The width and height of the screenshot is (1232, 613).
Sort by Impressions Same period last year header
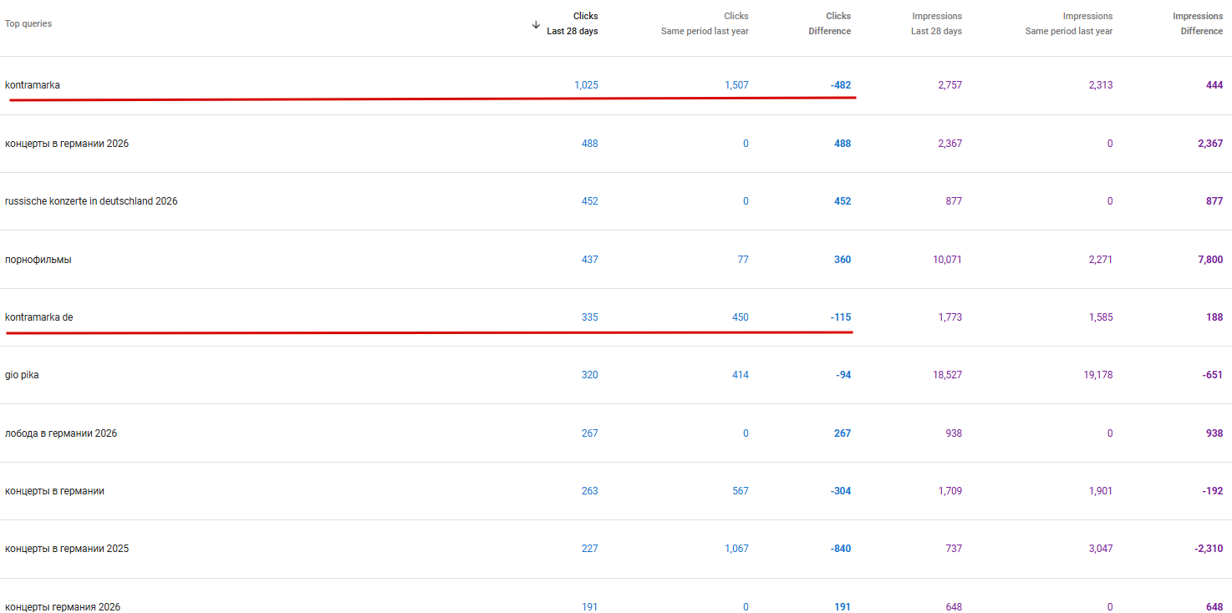point(1069,23)
